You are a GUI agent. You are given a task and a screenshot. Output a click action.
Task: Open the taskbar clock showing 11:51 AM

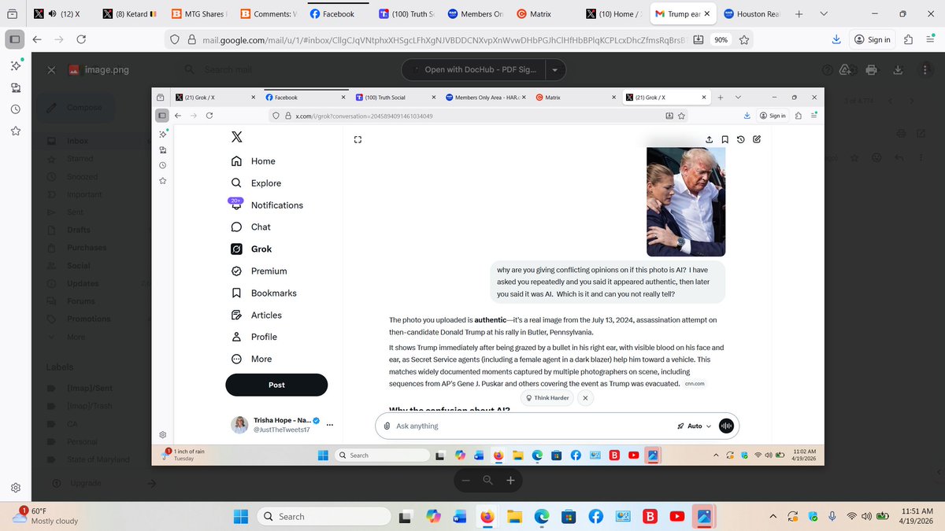[917, 516]
